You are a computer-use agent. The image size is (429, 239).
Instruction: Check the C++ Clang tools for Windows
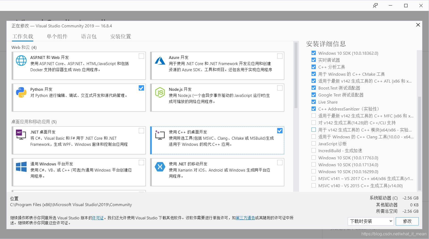pos(314,137)
